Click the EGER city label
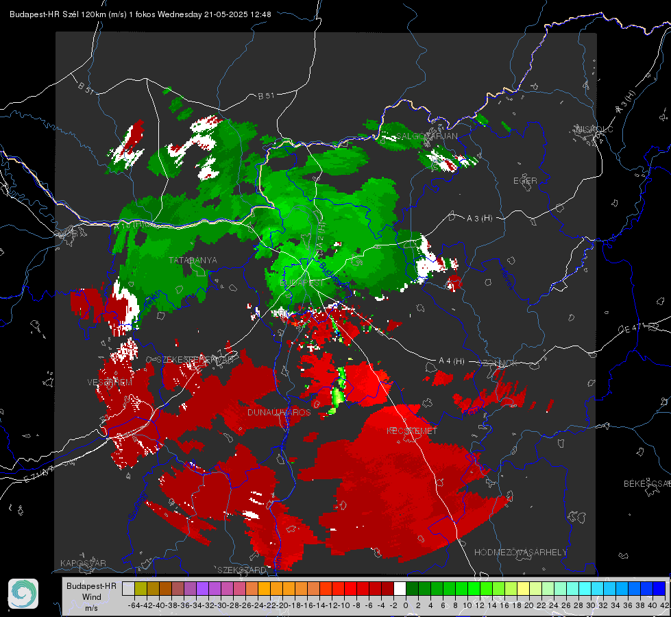The width and height of the screenshot is (671, 617). point(525,181)
